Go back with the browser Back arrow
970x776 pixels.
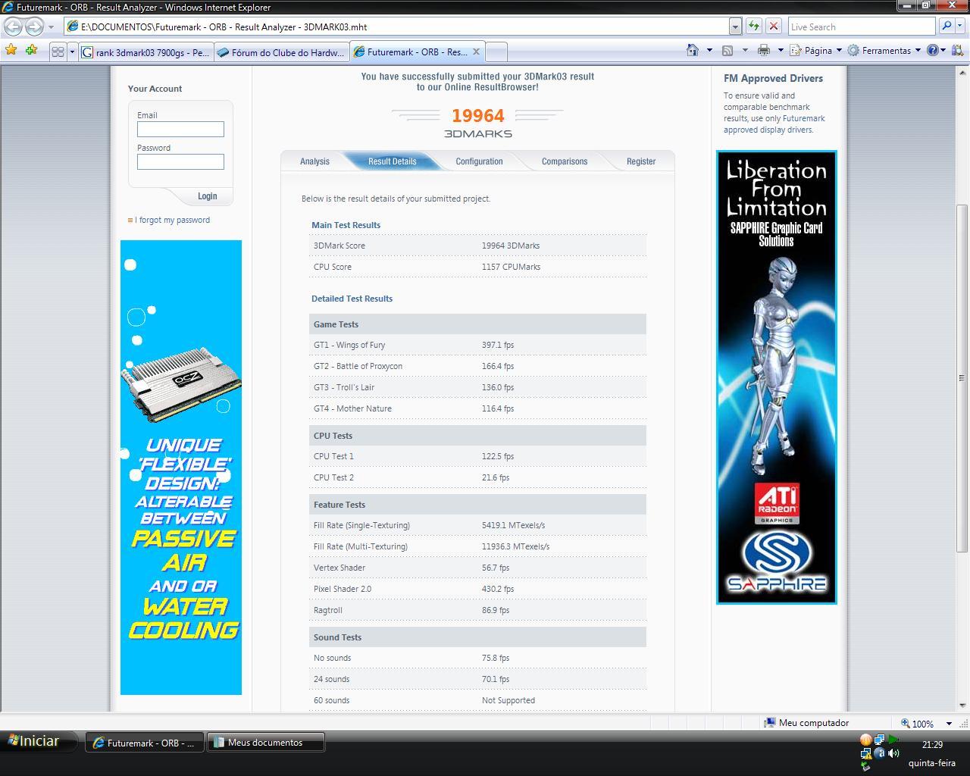(x=14, y=27)
